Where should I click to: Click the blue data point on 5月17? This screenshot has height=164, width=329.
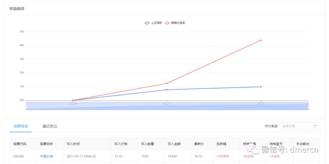point(167,90)
